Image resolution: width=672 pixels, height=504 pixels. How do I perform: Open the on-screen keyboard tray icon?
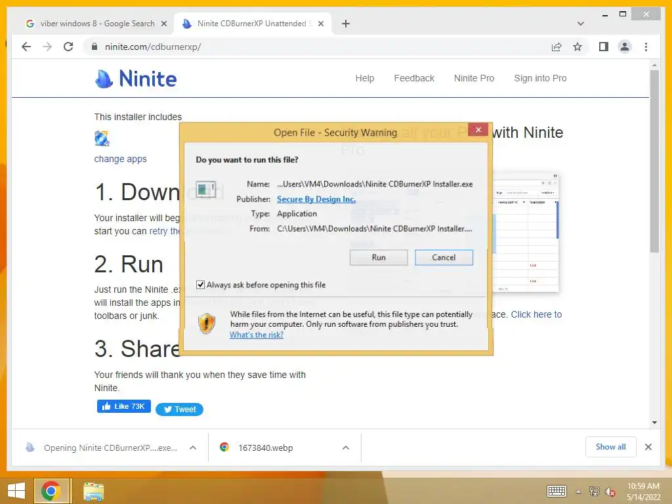pos(556,491)
